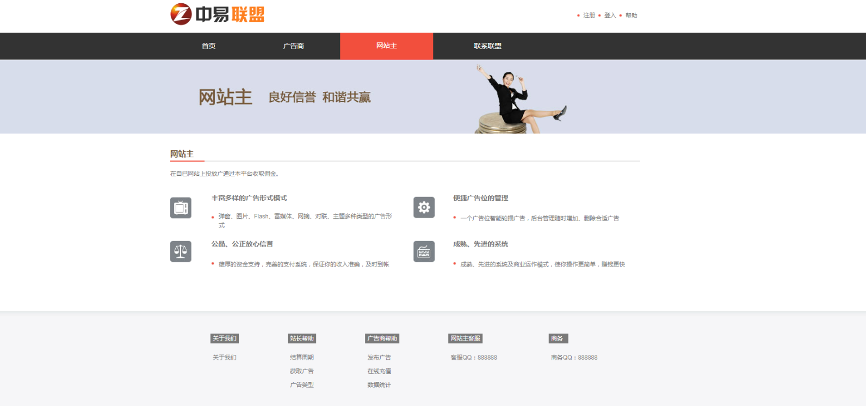Click the 数据统计 footer link
The image size is (866, 406).
(379, 385)
